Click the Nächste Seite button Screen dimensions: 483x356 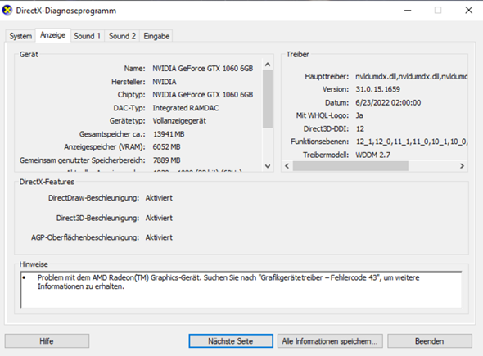pos(231,341)
